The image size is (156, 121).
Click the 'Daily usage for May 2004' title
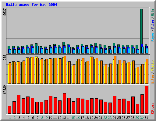[x=31, y=5]
